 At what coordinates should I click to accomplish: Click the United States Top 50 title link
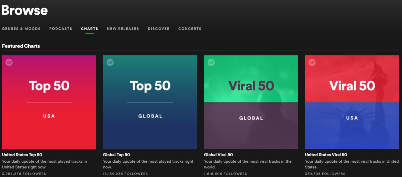click(22, 155)
